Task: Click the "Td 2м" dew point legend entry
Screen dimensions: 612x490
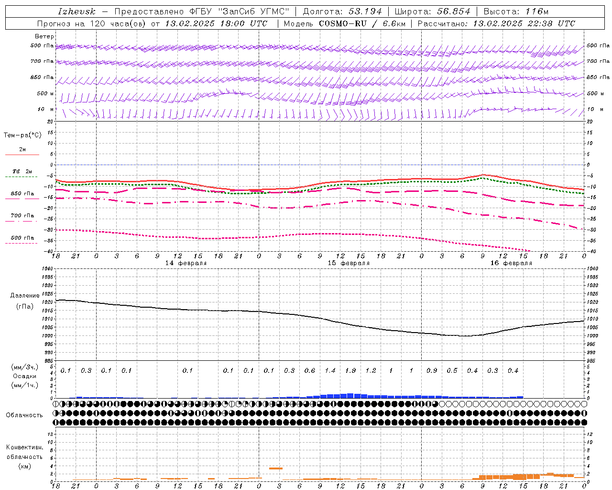Action: point(22,171)
